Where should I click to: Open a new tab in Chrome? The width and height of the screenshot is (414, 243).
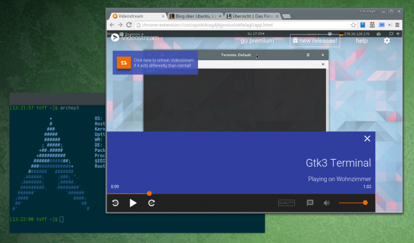286,16
